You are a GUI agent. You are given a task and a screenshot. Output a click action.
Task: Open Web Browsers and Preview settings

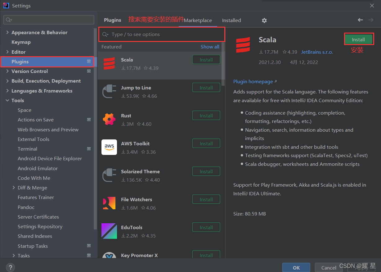[48, 129]
